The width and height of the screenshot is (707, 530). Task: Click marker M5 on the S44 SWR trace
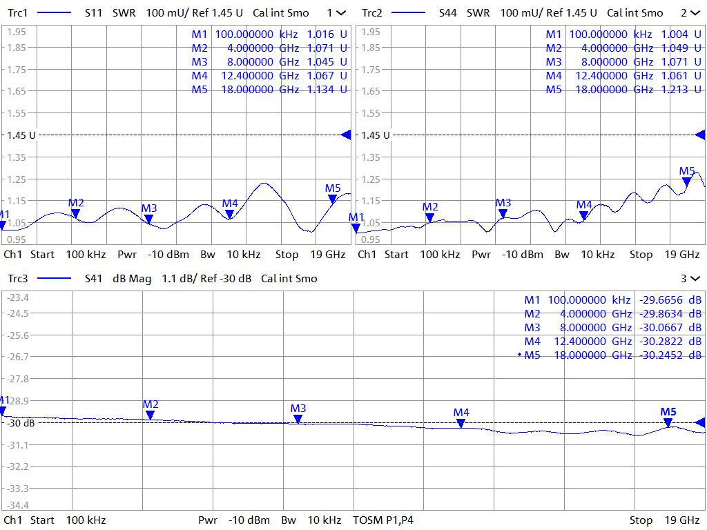click(687, 181)
